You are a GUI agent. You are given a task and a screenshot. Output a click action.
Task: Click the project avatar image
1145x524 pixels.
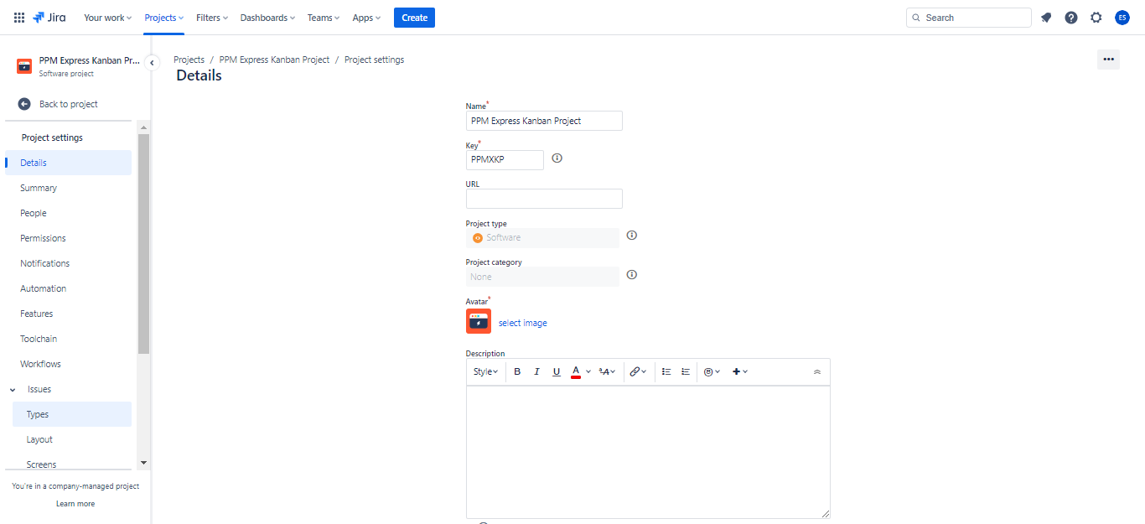tap(479, 321)
